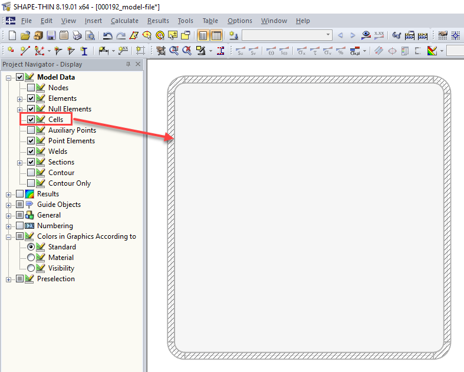Viewport: 464px width, 372px height.
Task: Open print preview magnifier page icon
Action: point(90,35)
